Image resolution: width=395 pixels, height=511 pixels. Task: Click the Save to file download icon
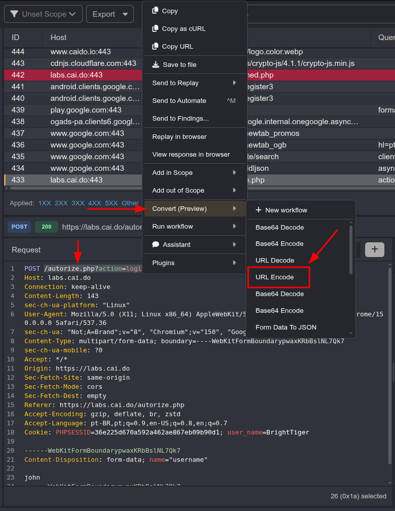pos(155,64)
